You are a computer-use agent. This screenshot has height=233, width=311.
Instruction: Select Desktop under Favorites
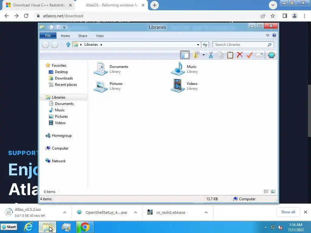[61, 72]
